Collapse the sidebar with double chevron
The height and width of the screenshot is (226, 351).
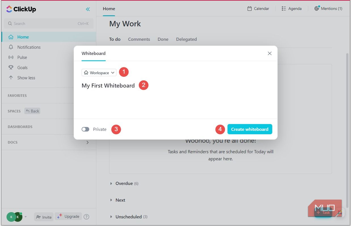pos(88,9)
